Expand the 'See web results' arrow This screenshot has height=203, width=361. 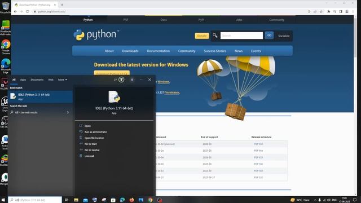(68, 112)
